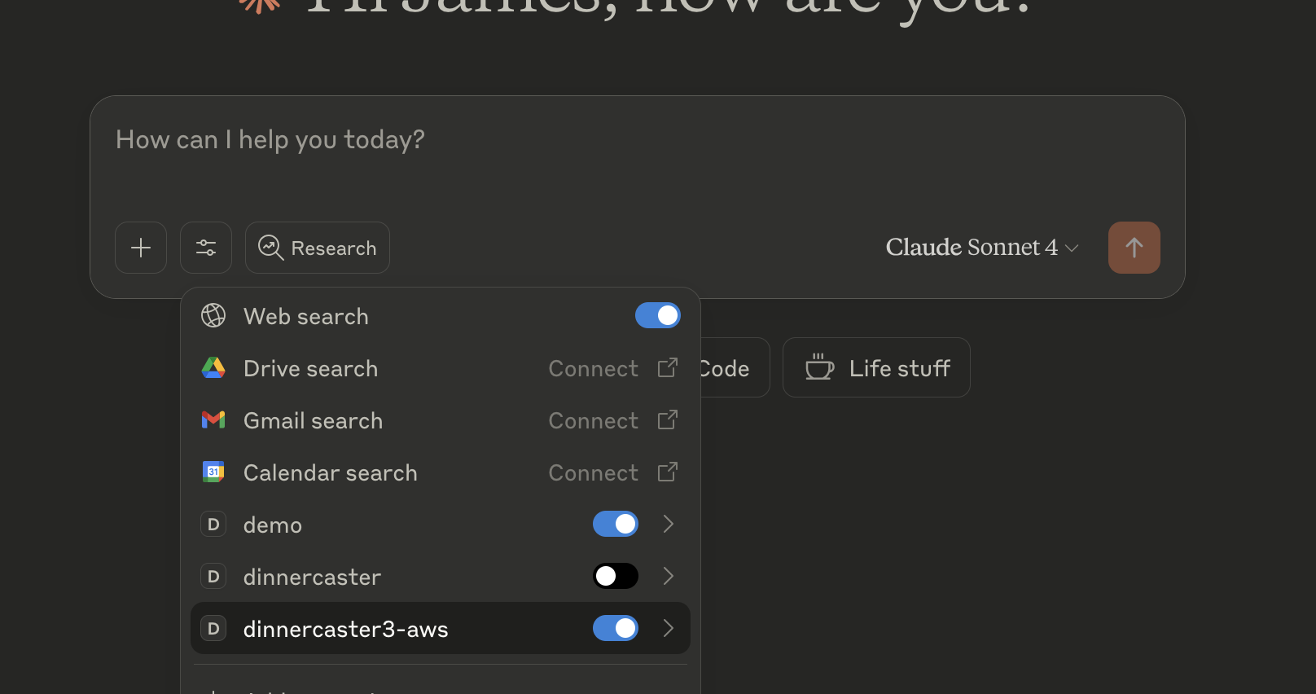This screenshot has height=694, width=1316.
Task: Select the Calendar search menu item
Action: tap(330, 473)
